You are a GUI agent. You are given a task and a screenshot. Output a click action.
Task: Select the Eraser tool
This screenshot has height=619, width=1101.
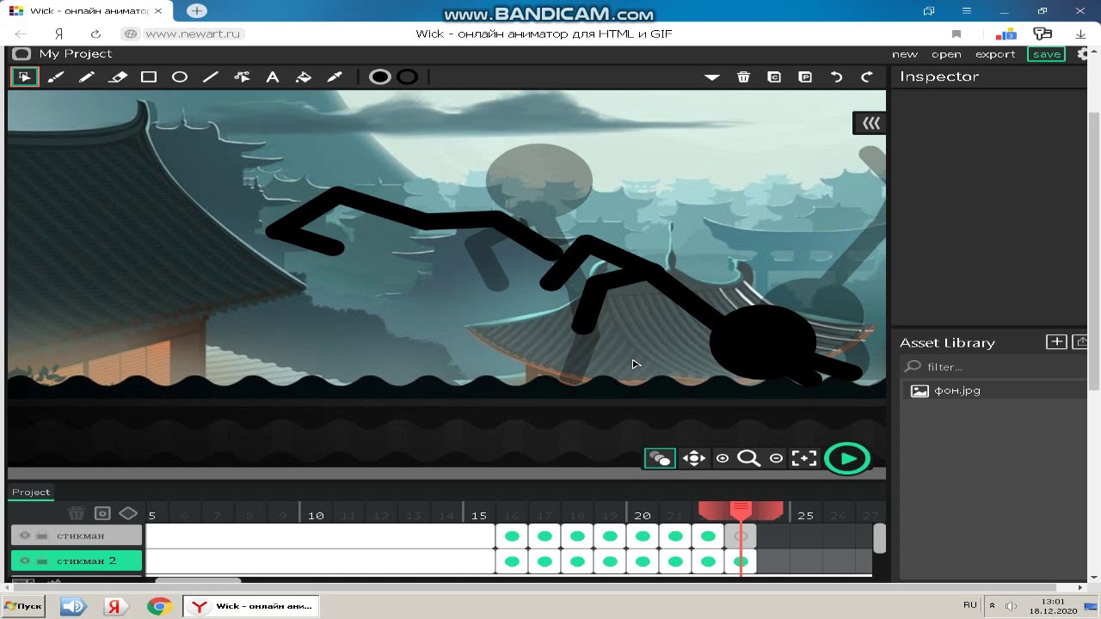coord(118,77)
